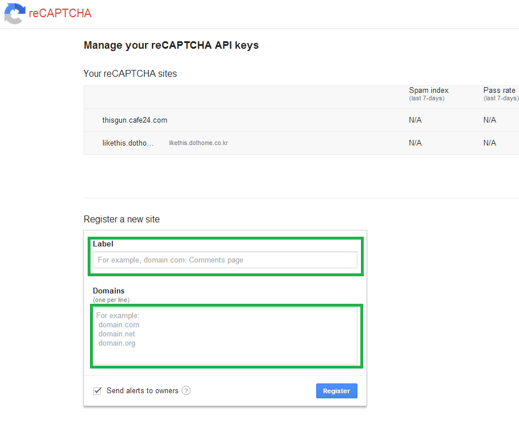The width and height of the screenshot is (519, 427).
Task: Uncheck the Send alerts to owners checkbox
Action: 97,391
